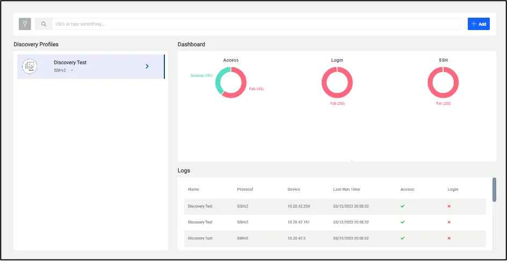Viewport: 507px width, 261px height.
Task: Click the filter funnel icon
Action: [x=25, y=24]
